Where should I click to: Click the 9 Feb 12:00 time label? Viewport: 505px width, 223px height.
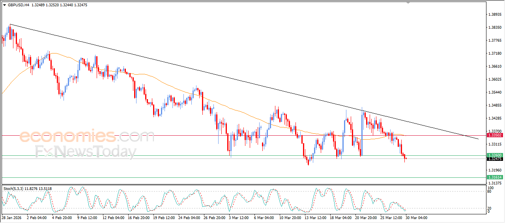coord(87,217)
